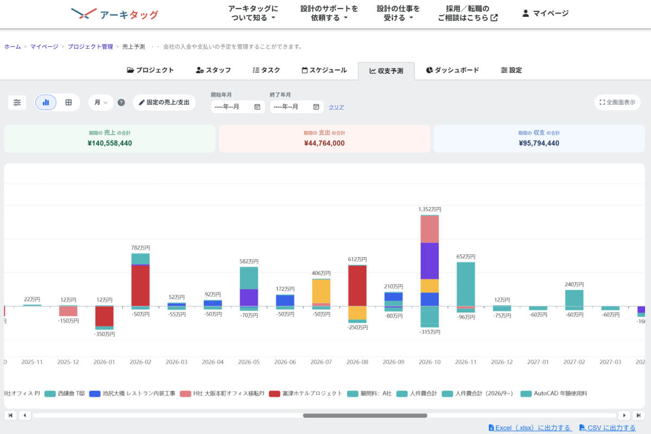Click the 240万円 bar label
Screen dimensions: 651x434
point(575,284)
